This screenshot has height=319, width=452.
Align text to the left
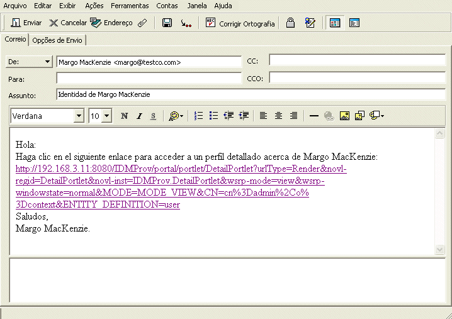[x=263, y=116]
